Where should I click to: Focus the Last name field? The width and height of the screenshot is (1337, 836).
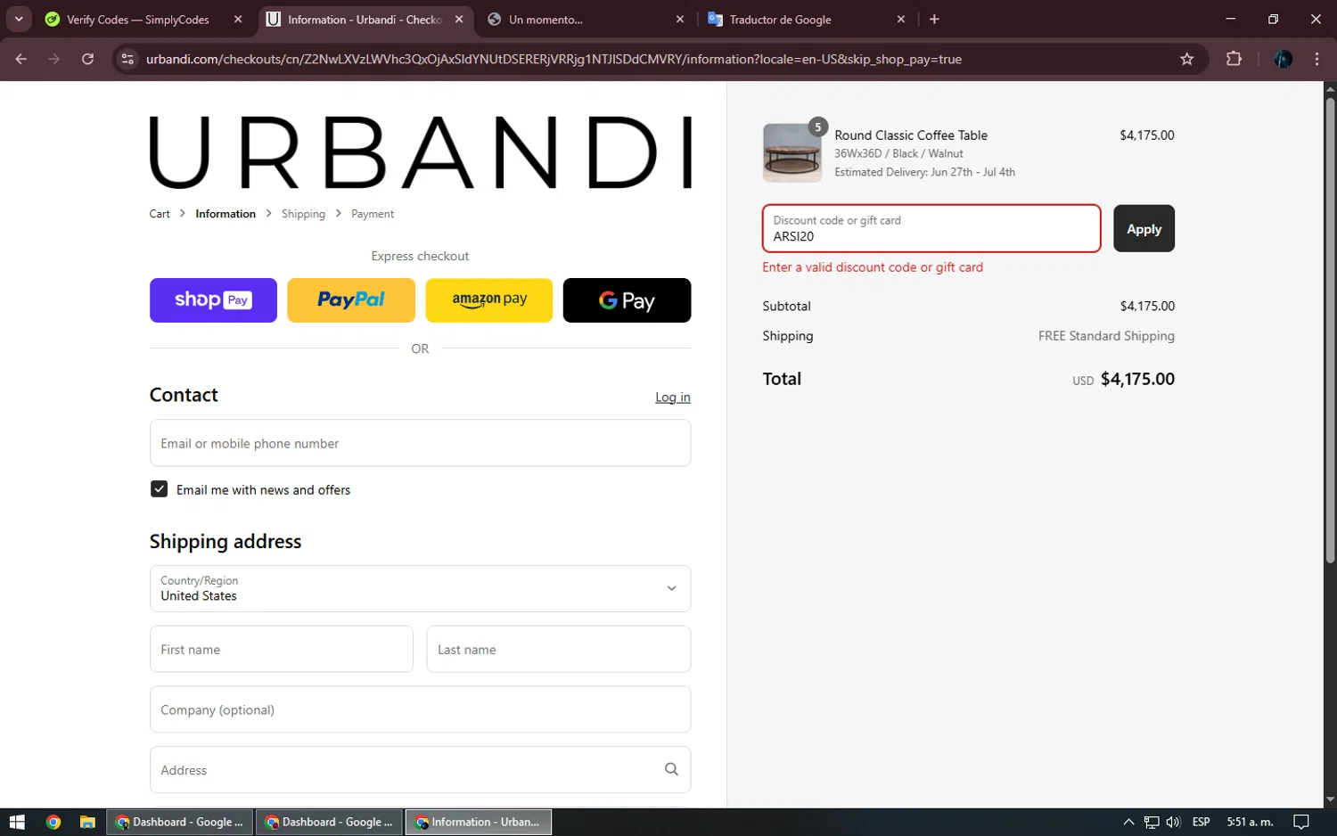(x=559, y=649)
